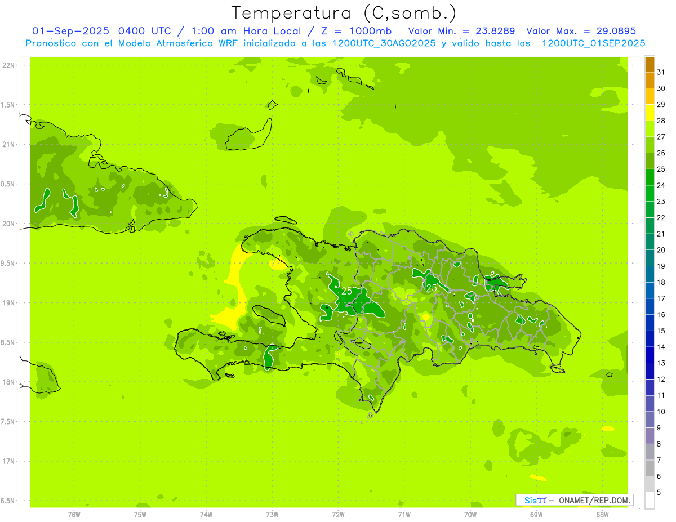Click the "15" colorbar label
676x522 pixels.
click(661, 331)
